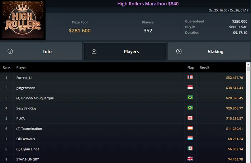
Task: Click the Guaranteed label
Action: pyautogui.click(x=195, y=21)
